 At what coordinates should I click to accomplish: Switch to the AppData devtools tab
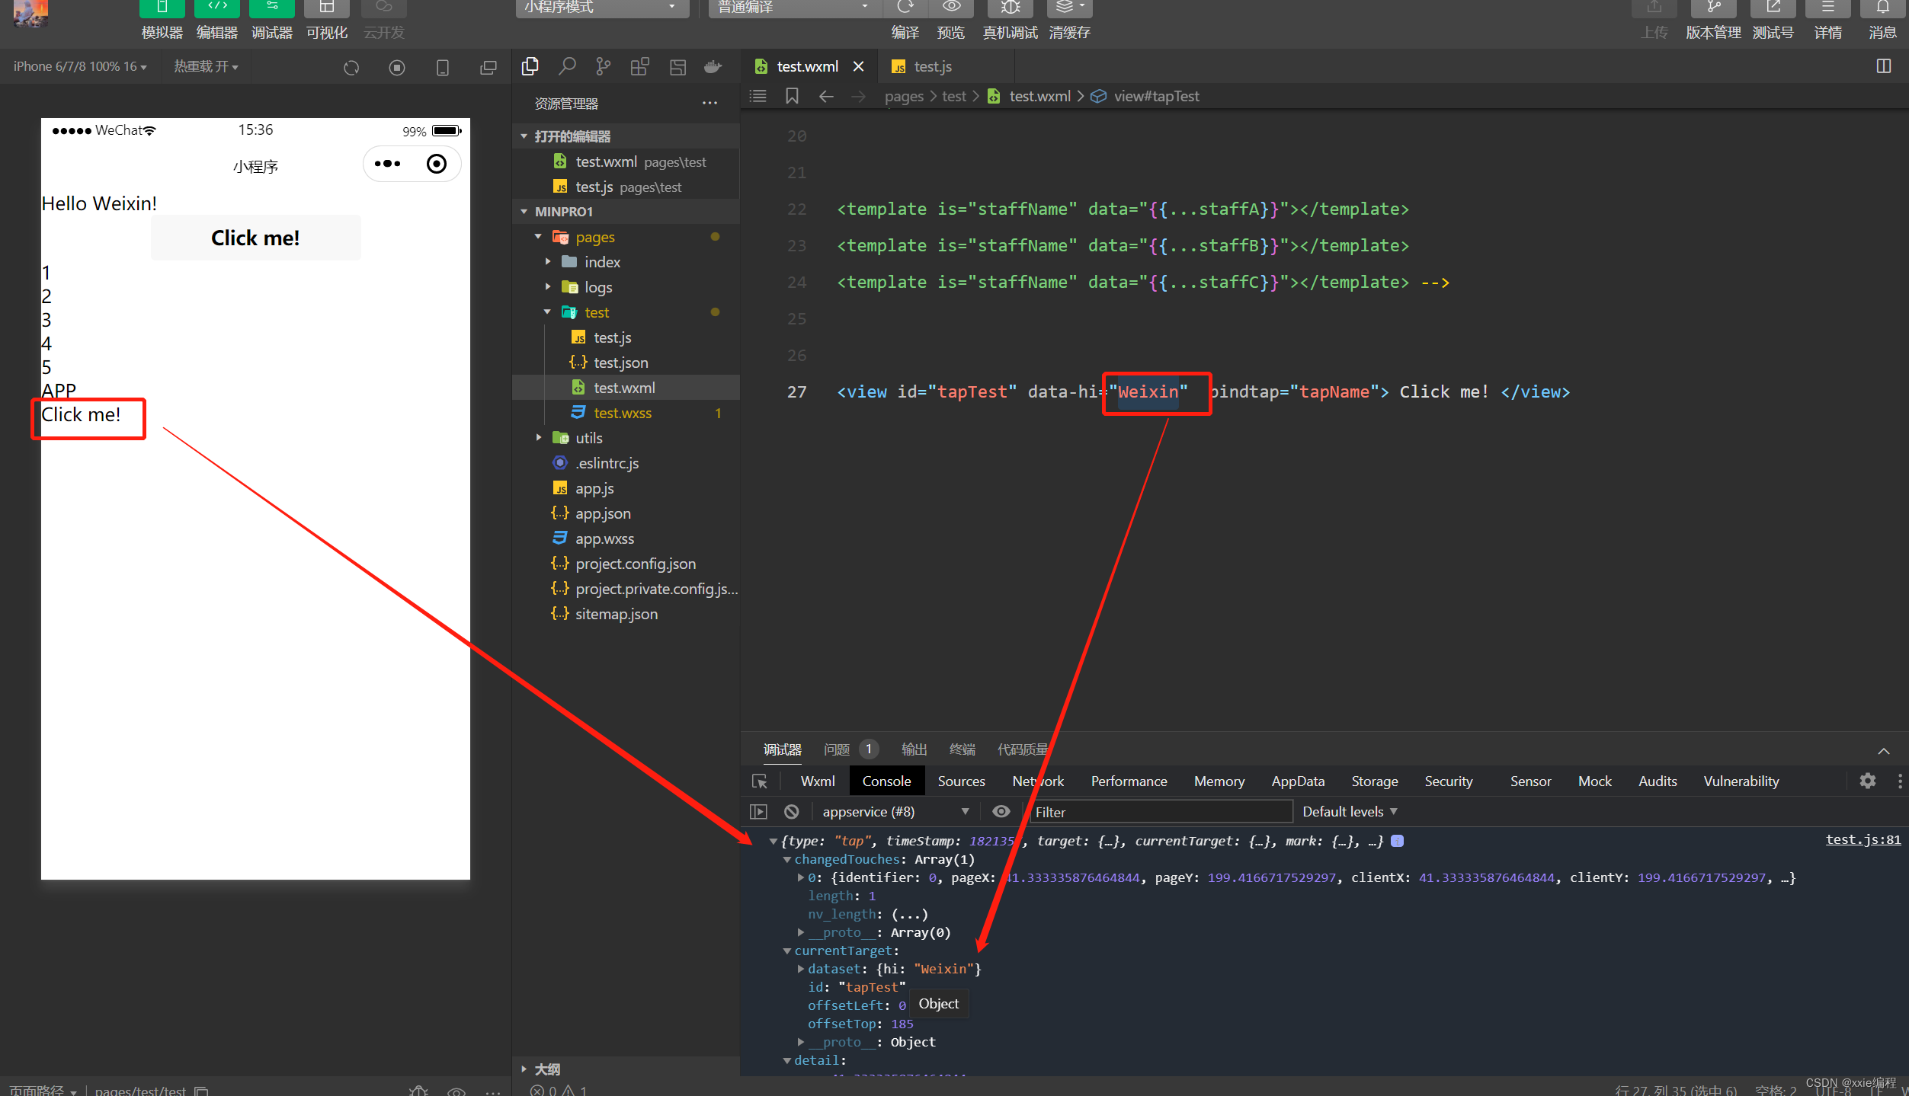pos(1297,781)
